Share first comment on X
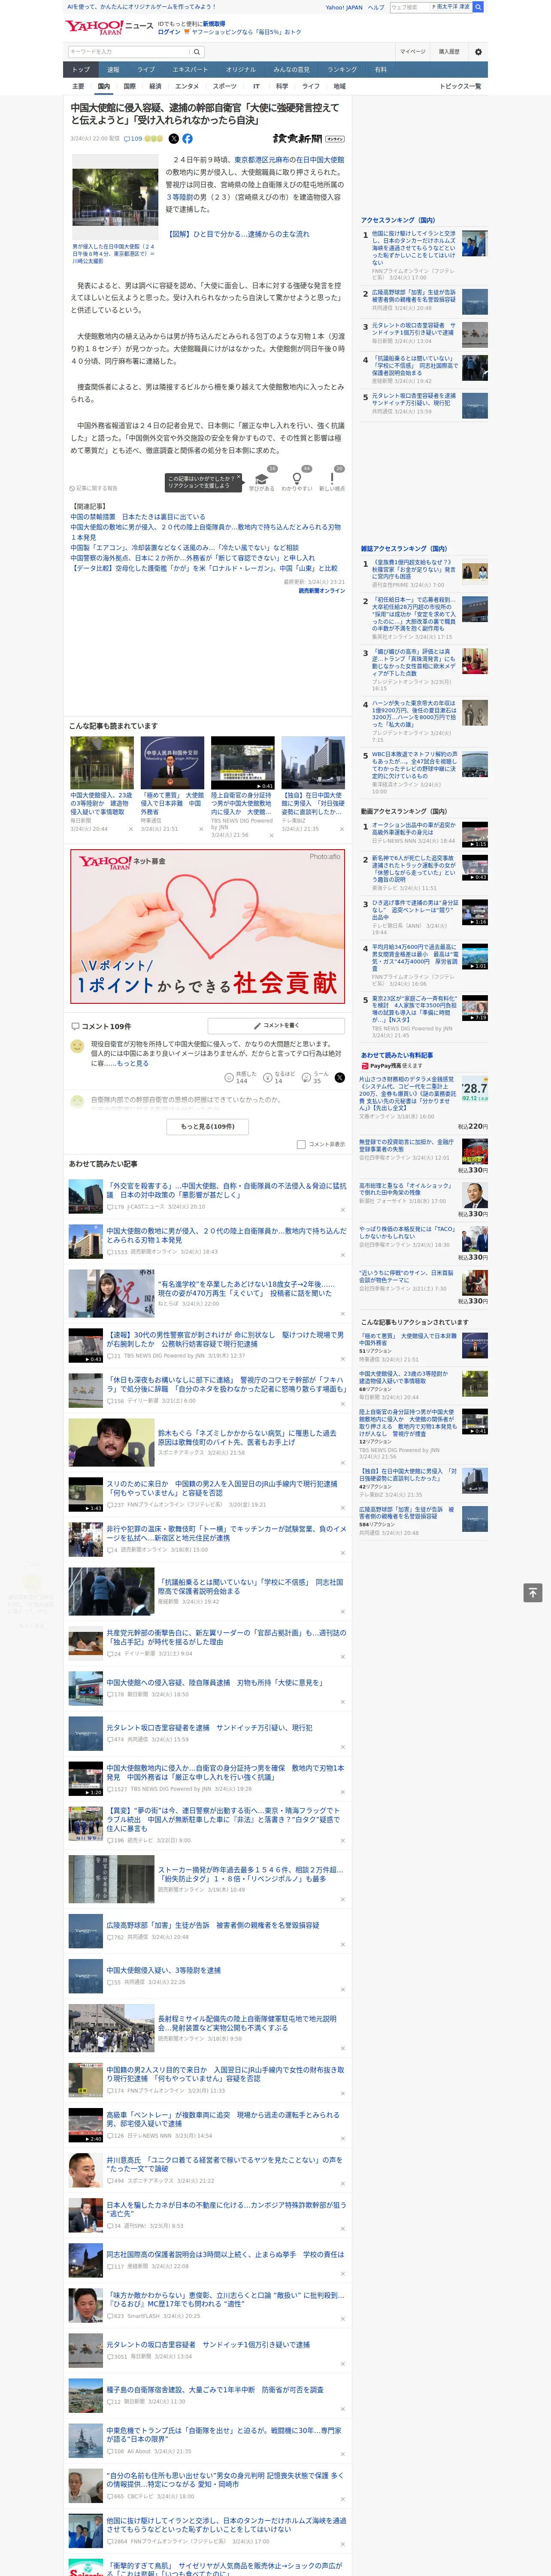The image size is (551, 2576). tap(340, 1077)
